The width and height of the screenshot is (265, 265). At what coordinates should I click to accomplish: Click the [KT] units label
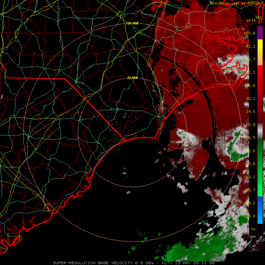[251, 20]
